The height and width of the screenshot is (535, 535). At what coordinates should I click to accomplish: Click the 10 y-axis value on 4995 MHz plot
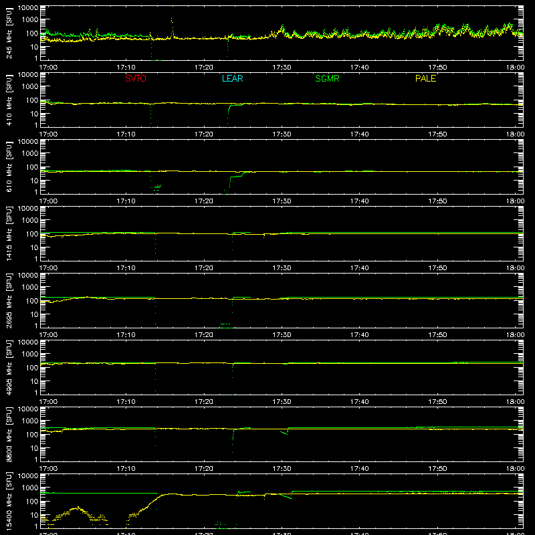(x=34, y=381)
